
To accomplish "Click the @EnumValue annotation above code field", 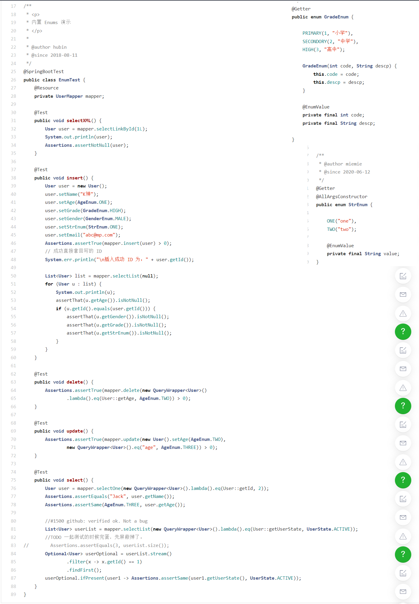I will 316,107.
